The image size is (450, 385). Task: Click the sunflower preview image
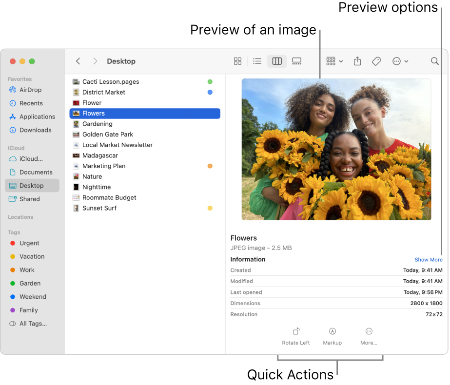click(336, 150)
